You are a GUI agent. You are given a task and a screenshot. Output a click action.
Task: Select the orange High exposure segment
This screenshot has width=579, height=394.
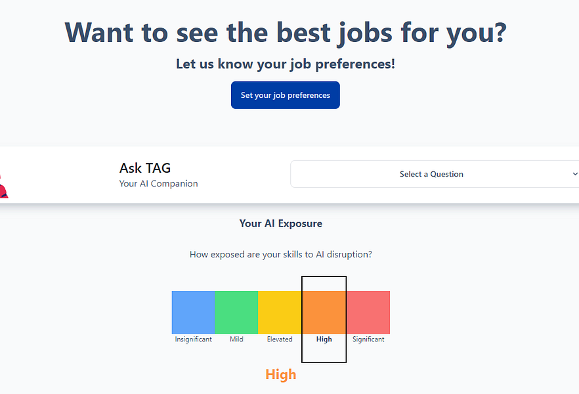coord(324,311)
